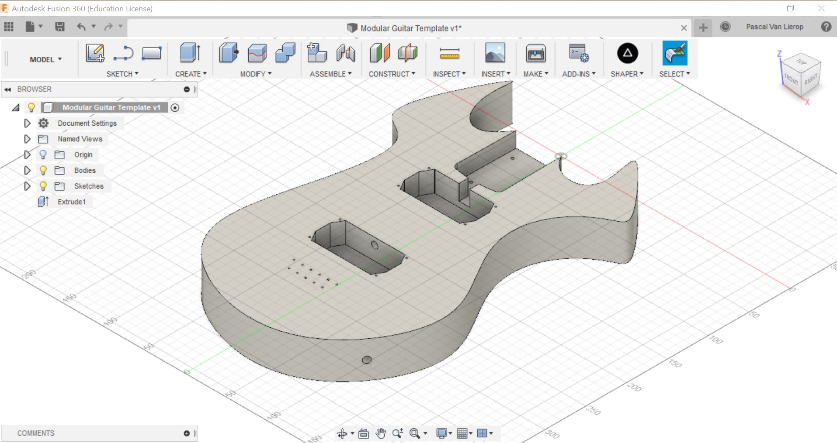Open the Display Settings dropdown
The image size is (837, 443).
(x=444, y=433)
